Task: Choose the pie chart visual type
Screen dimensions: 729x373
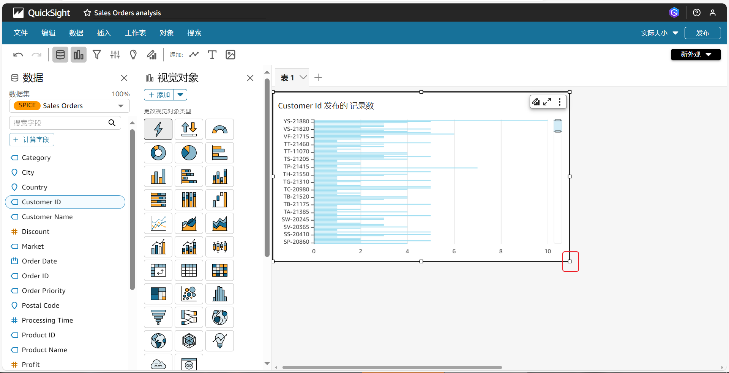Action: click(x=189, y=153)
